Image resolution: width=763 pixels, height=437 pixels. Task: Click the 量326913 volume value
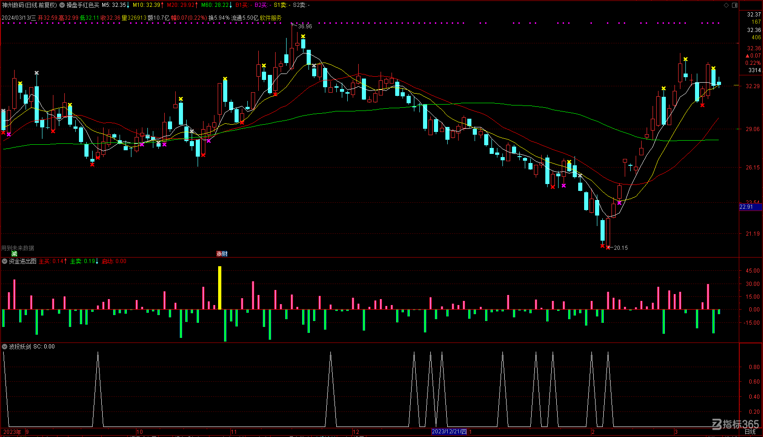pyautogui.click(x=134, y=18)
